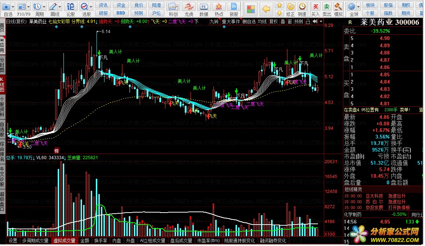Click the yellow down arrow icon
Image resolution: width=425 pixels, height=246 pixels.
pyautogui.click(x=279, y=13)
